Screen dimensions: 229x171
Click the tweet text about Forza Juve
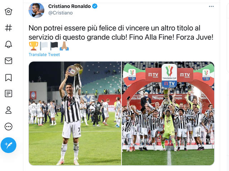(x=121, y=32)
